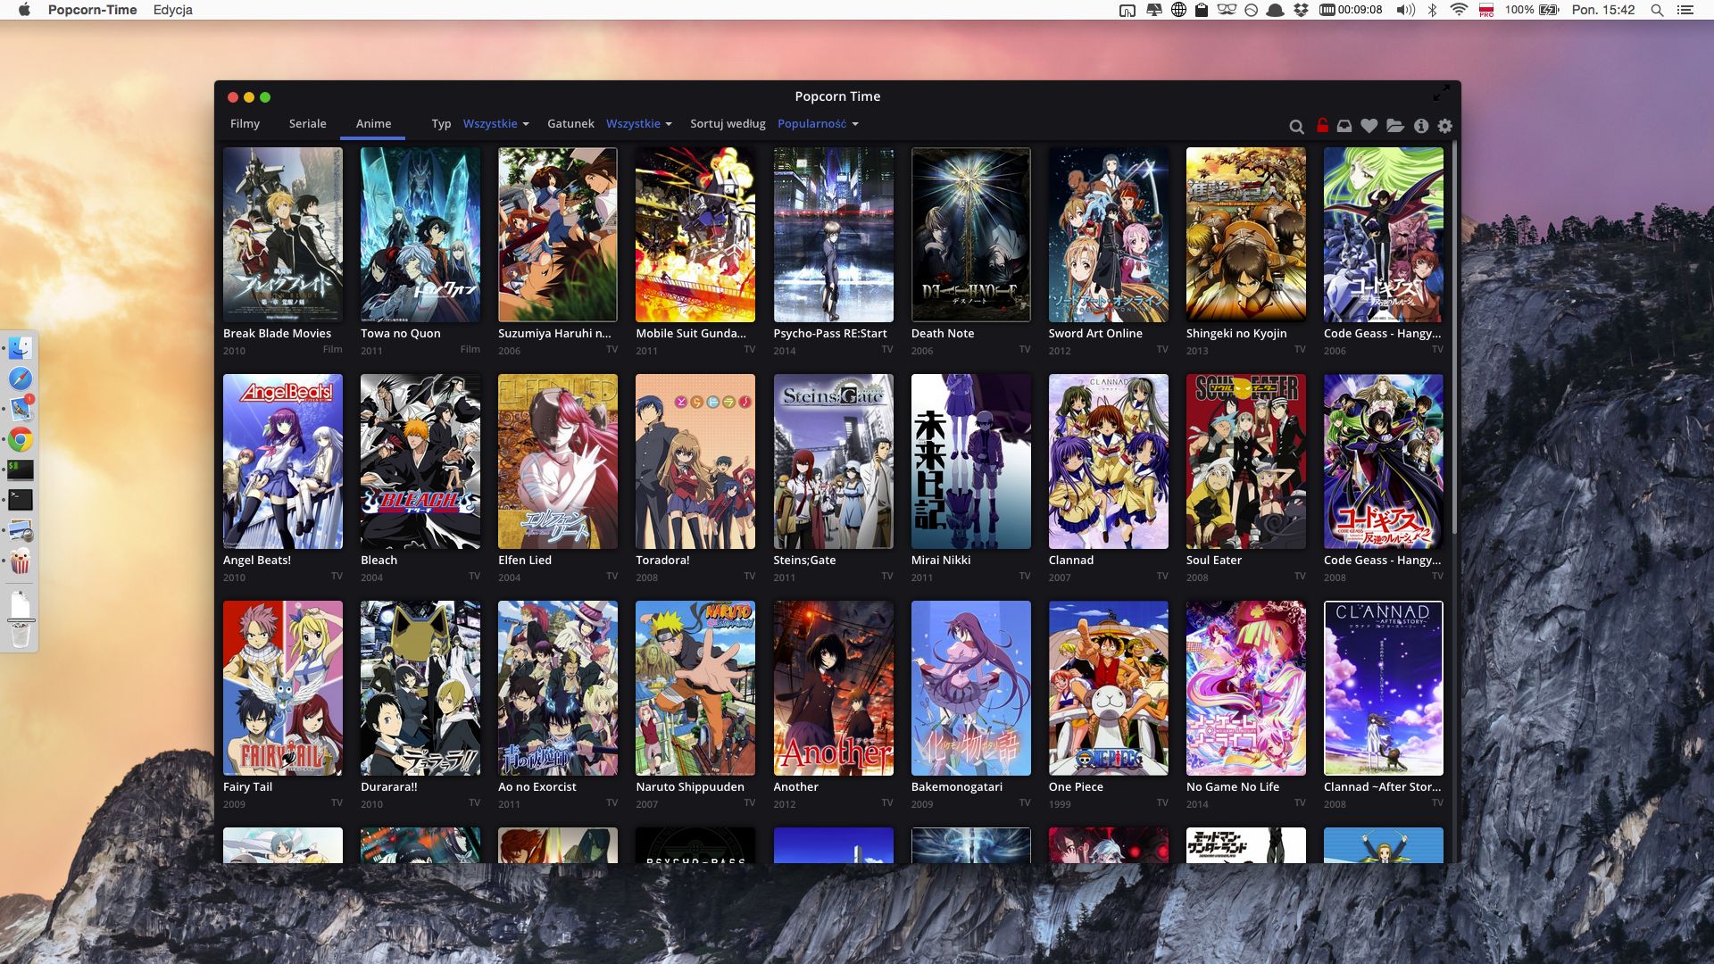Open the info/about circle icon
This screenshot has width=1714, height=964.
click(1420, 126)
